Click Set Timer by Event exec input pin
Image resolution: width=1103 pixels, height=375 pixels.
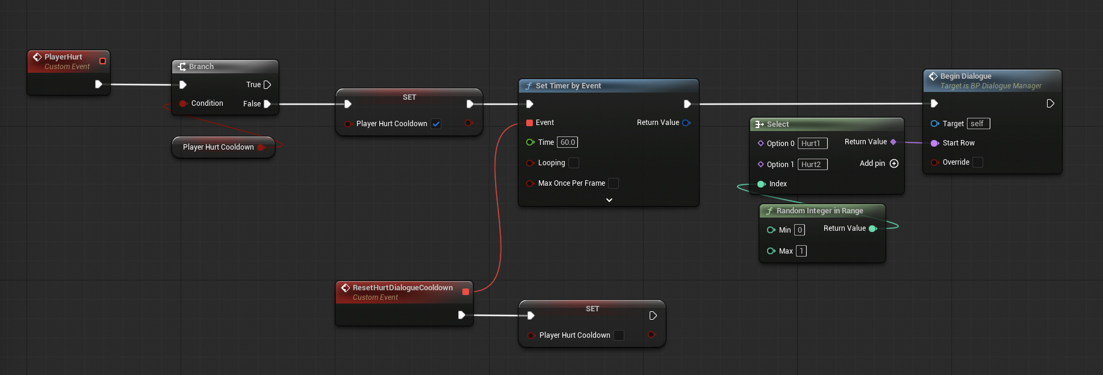click(530, 104)
